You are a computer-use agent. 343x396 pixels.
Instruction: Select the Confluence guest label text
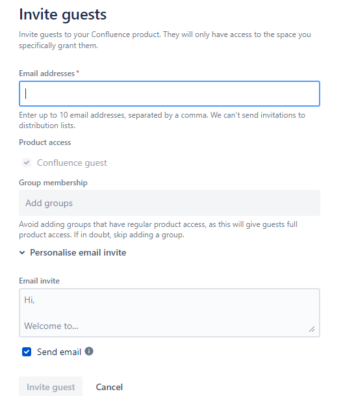click(72, 163)
